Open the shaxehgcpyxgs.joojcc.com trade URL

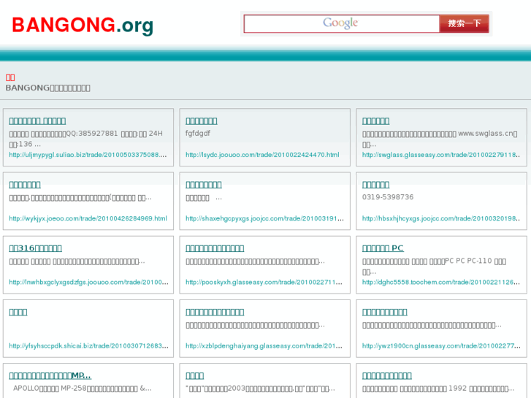pos(264,218)
